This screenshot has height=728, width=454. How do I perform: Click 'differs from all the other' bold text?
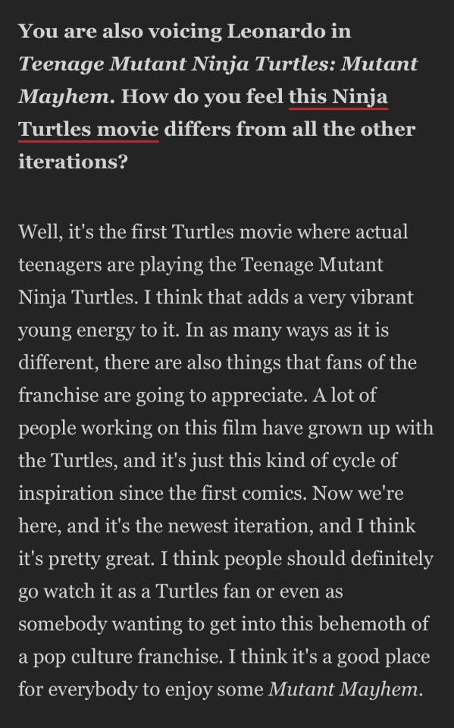coord(290,129)
